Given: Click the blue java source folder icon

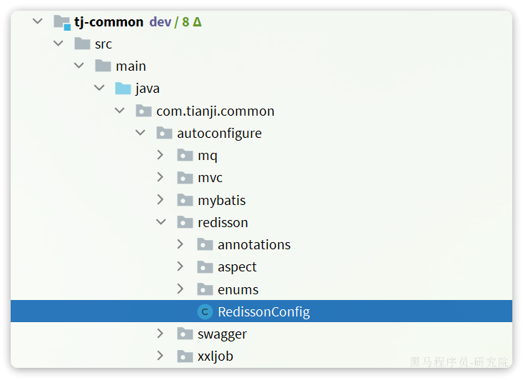Looking at the screenshot, I should 123,89.
